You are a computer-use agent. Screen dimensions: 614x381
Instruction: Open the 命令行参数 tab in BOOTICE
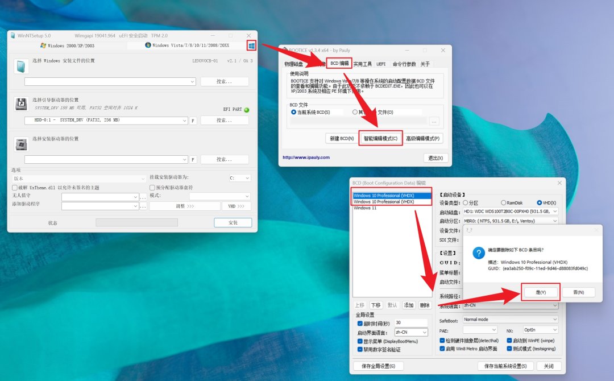click(405, 64)
